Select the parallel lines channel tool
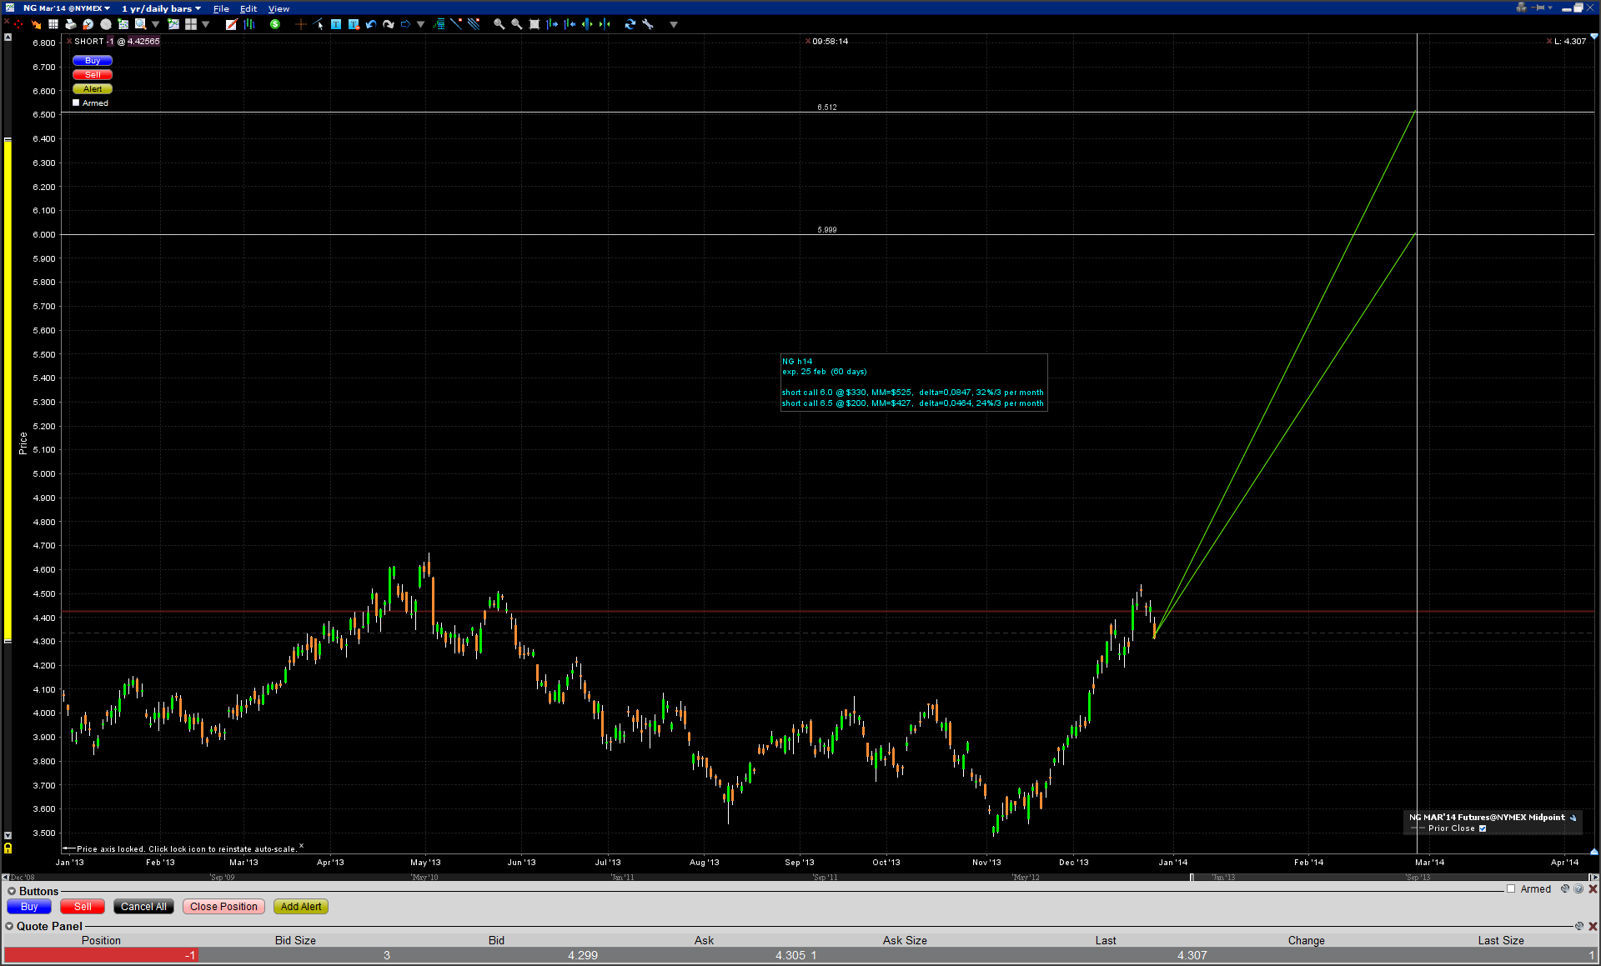The height and width of the screenshot is (966, 1601). (474, 24)
